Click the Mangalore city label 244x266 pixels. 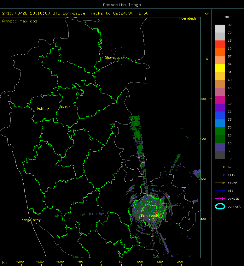coord(30,220)
